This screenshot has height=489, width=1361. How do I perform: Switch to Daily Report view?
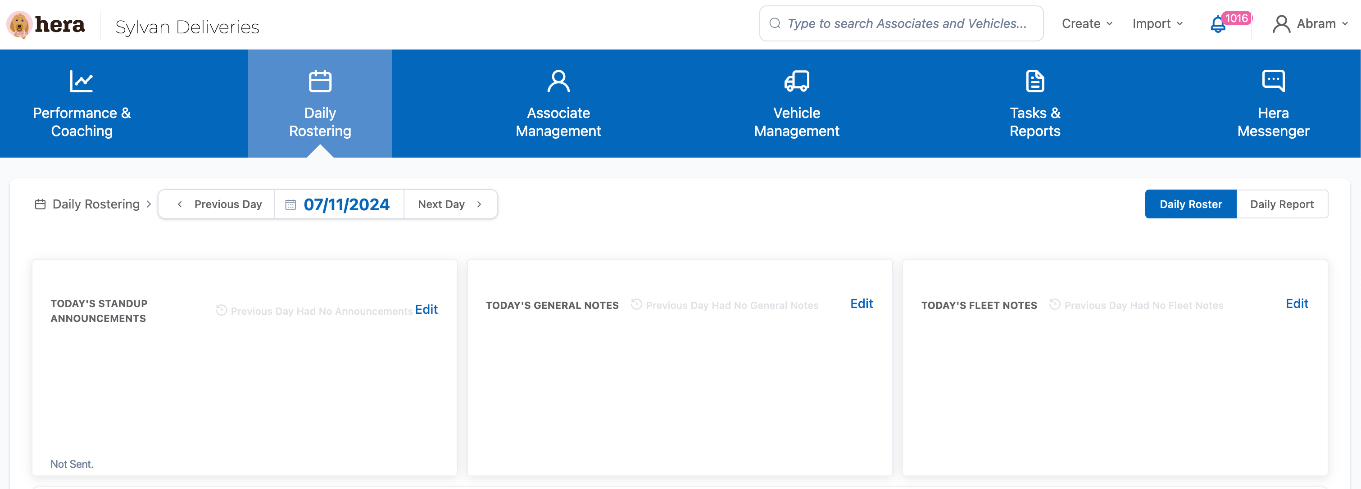1281,204
